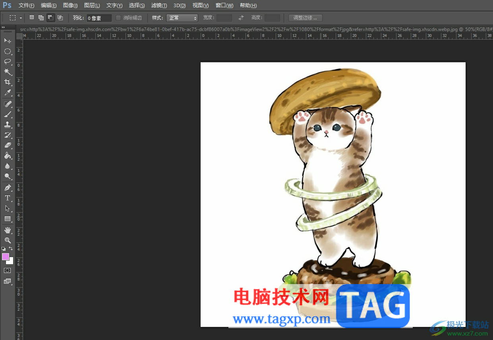The width and height of the screenshot is (493, 340).
Task: Toggle the 消除锯齿 anti-alias checkbox
Action: pyautogui.click(x=118, y=18)
